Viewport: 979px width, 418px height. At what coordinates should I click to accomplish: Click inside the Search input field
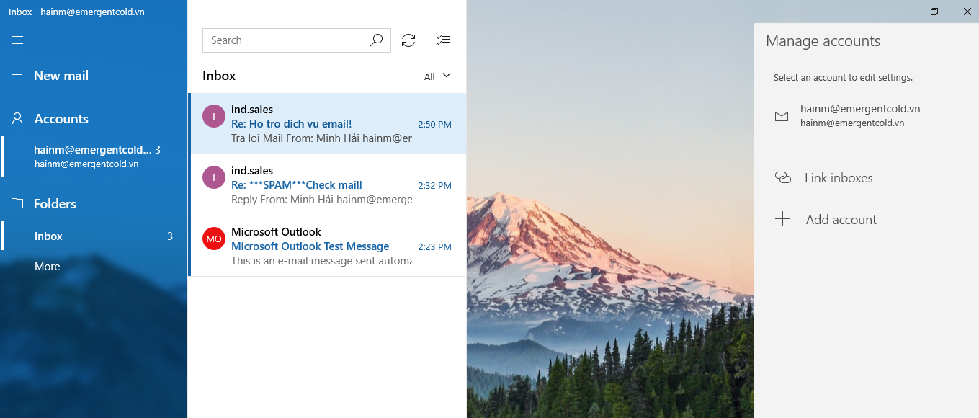point(285,40)
